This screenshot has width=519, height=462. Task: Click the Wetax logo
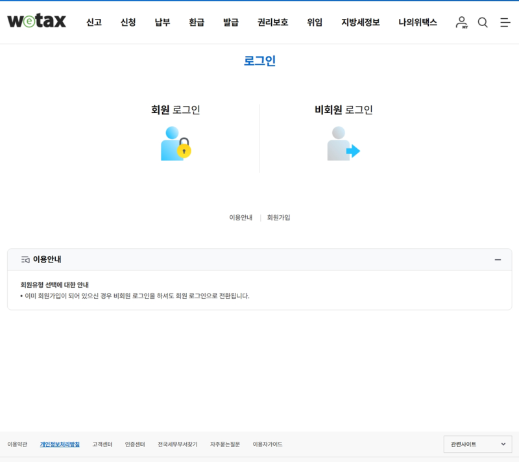click(36, 20)
